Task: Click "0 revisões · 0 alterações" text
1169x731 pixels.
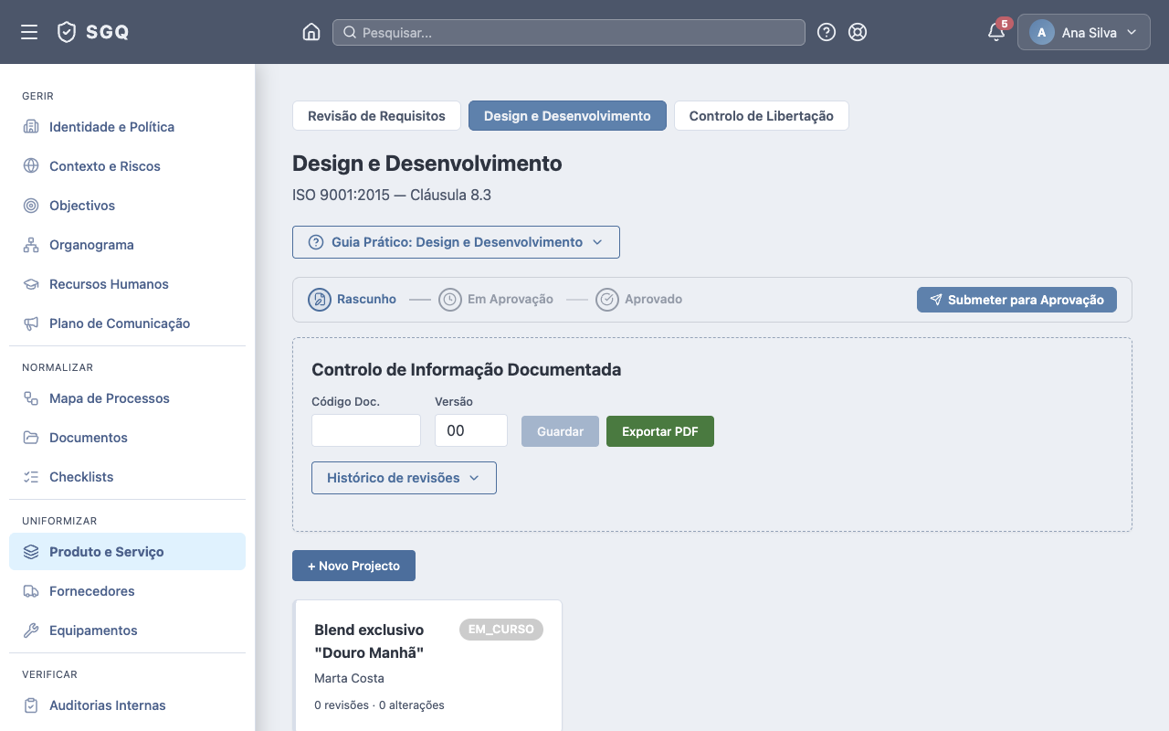Action: click(x=379, y=705)
